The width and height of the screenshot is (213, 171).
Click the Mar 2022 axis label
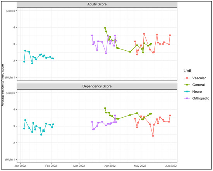click(x=79, y=166)
